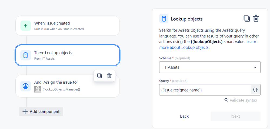The image size is (270, 129).
Task: Select the And: Assign the issue to step
Action: tap(68, 86)
